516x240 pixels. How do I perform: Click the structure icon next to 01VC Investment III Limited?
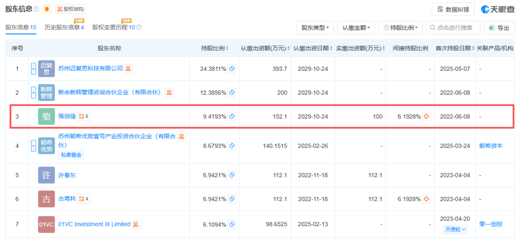pos(136,224)
